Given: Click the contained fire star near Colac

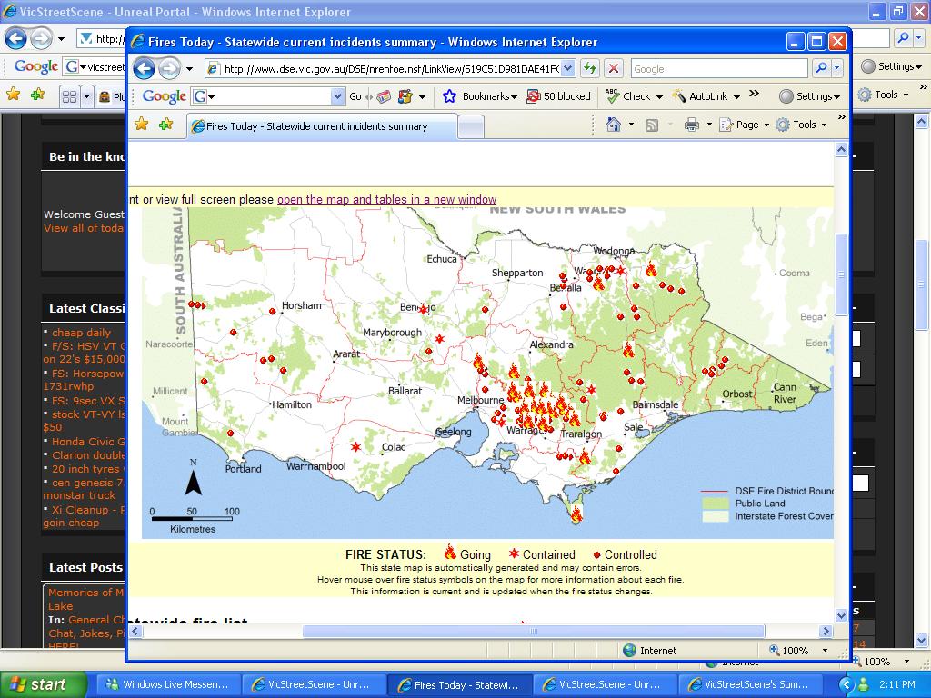Looking at the screenshot, I should tap(355, 446).
